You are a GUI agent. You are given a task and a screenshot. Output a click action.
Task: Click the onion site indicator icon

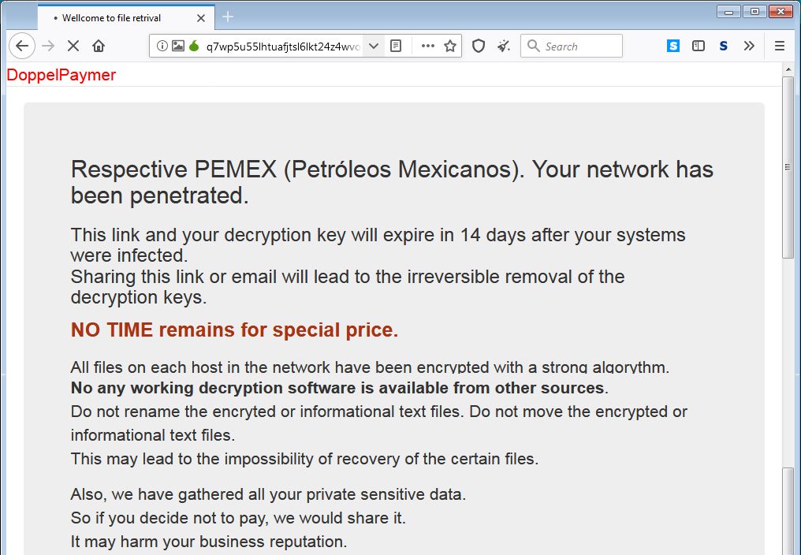(193, 46)
